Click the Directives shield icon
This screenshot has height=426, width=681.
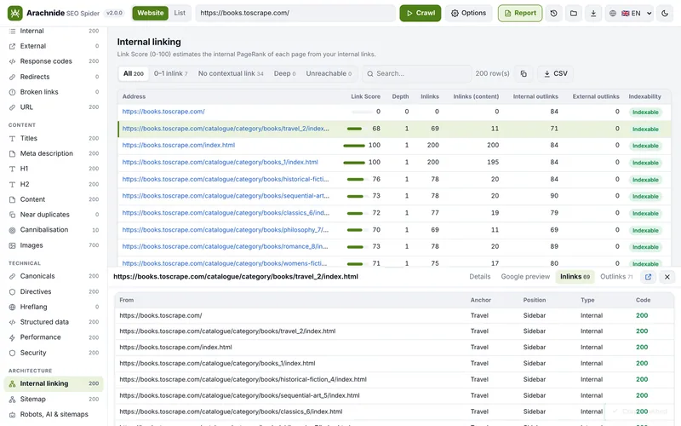[12, 291]
